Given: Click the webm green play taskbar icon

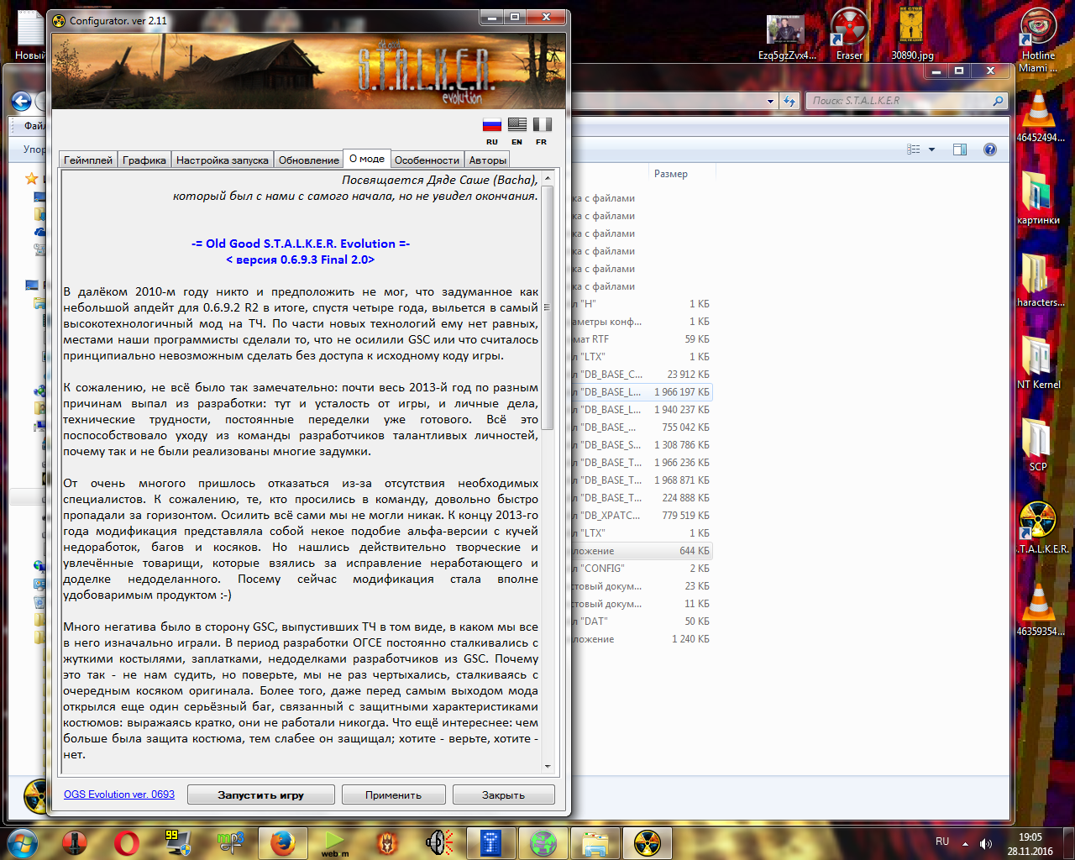Looking at the screenshot, I should click(334, 842).
